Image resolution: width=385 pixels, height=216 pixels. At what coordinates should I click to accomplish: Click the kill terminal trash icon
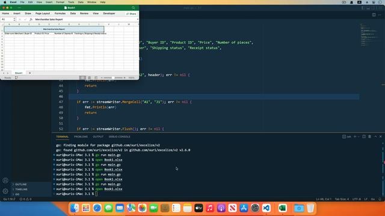click(x=369, y=136)
